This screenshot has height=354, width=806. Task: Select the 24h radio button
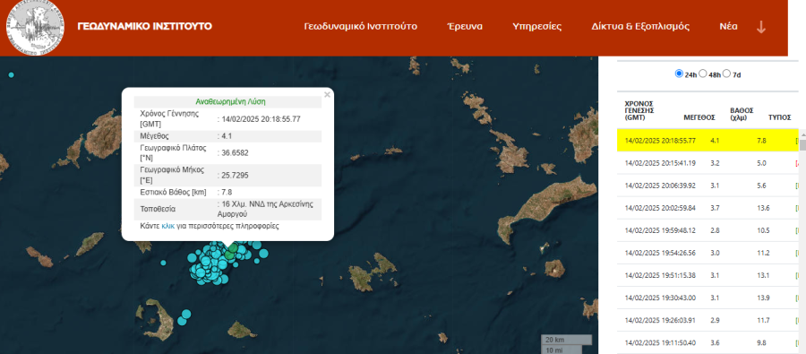(x=679, y=73)
